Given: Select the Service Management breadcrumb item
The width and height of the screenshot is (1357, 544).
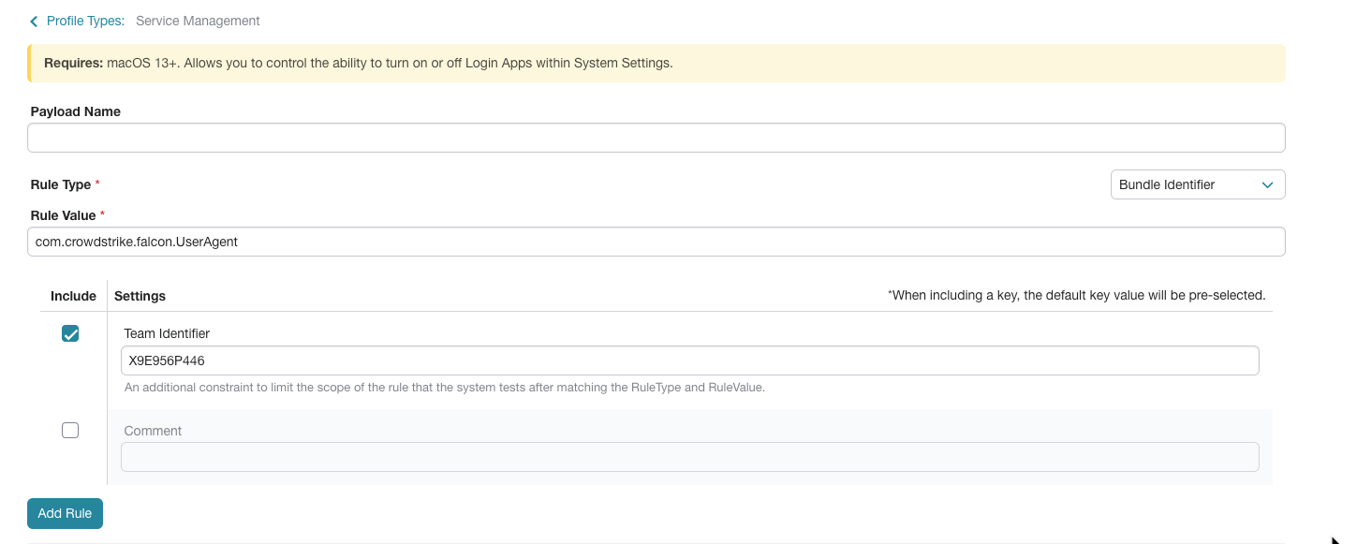Looking at the screenshot, I should pos(198,21).
